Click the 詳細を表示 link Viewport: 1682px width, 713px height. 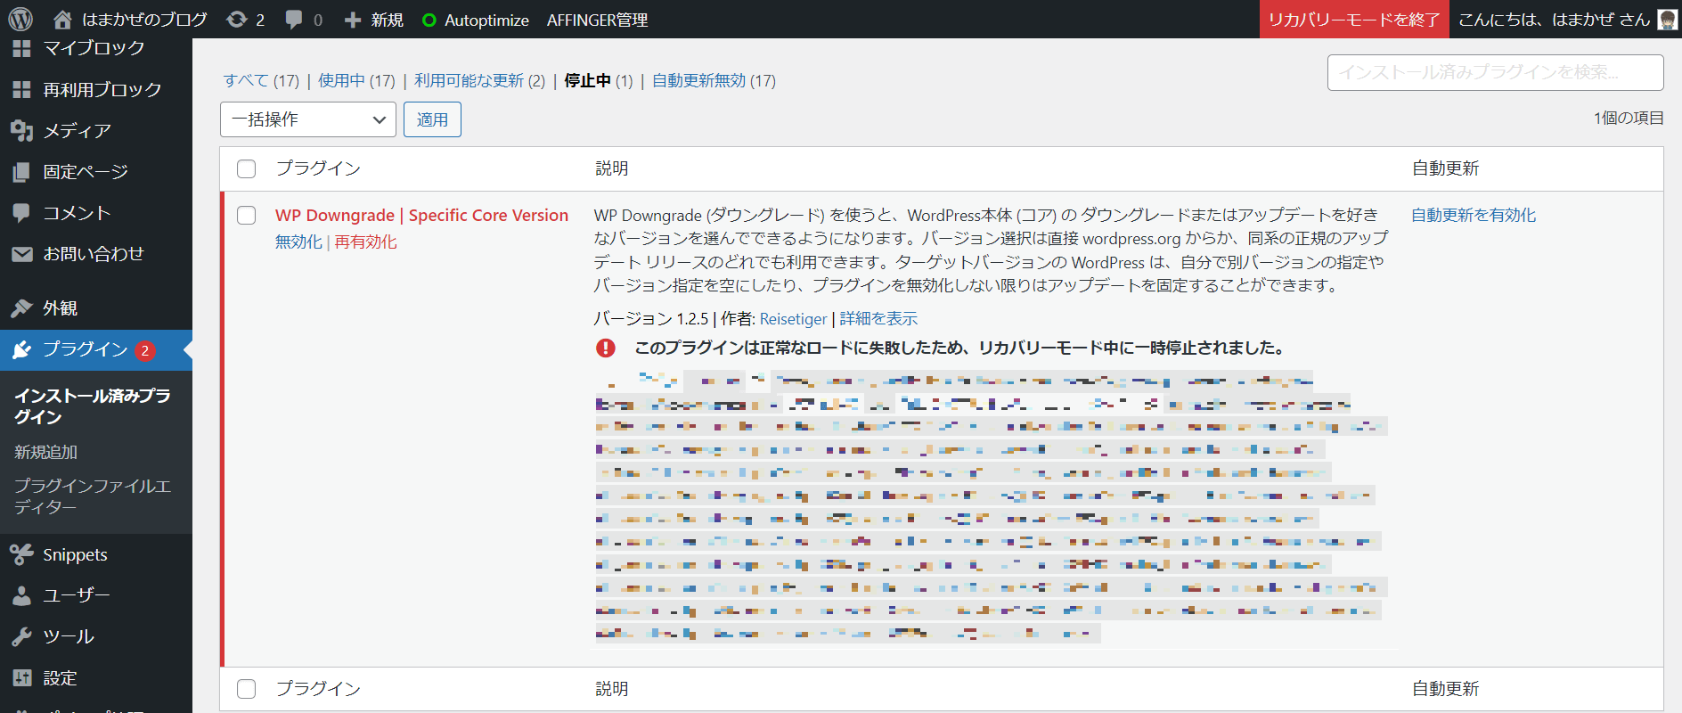[x=878, y=318]
